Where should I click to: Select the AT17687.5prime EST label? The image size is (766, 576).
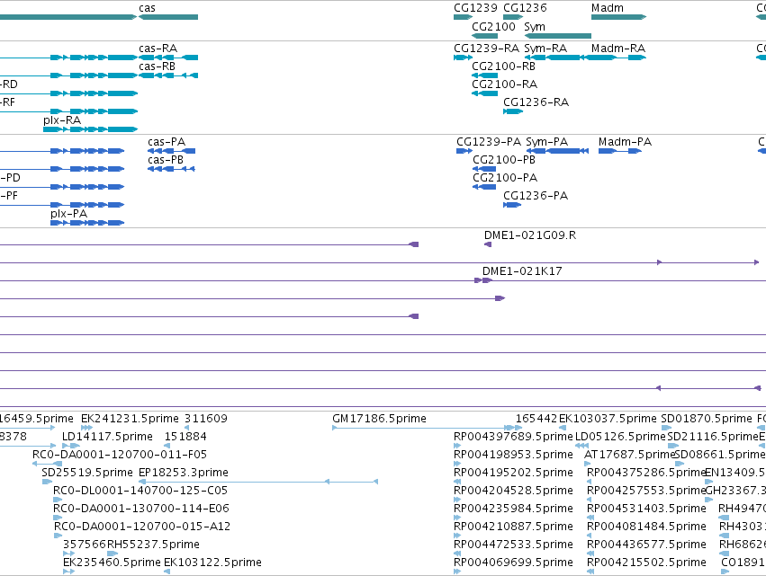point(629,455)
